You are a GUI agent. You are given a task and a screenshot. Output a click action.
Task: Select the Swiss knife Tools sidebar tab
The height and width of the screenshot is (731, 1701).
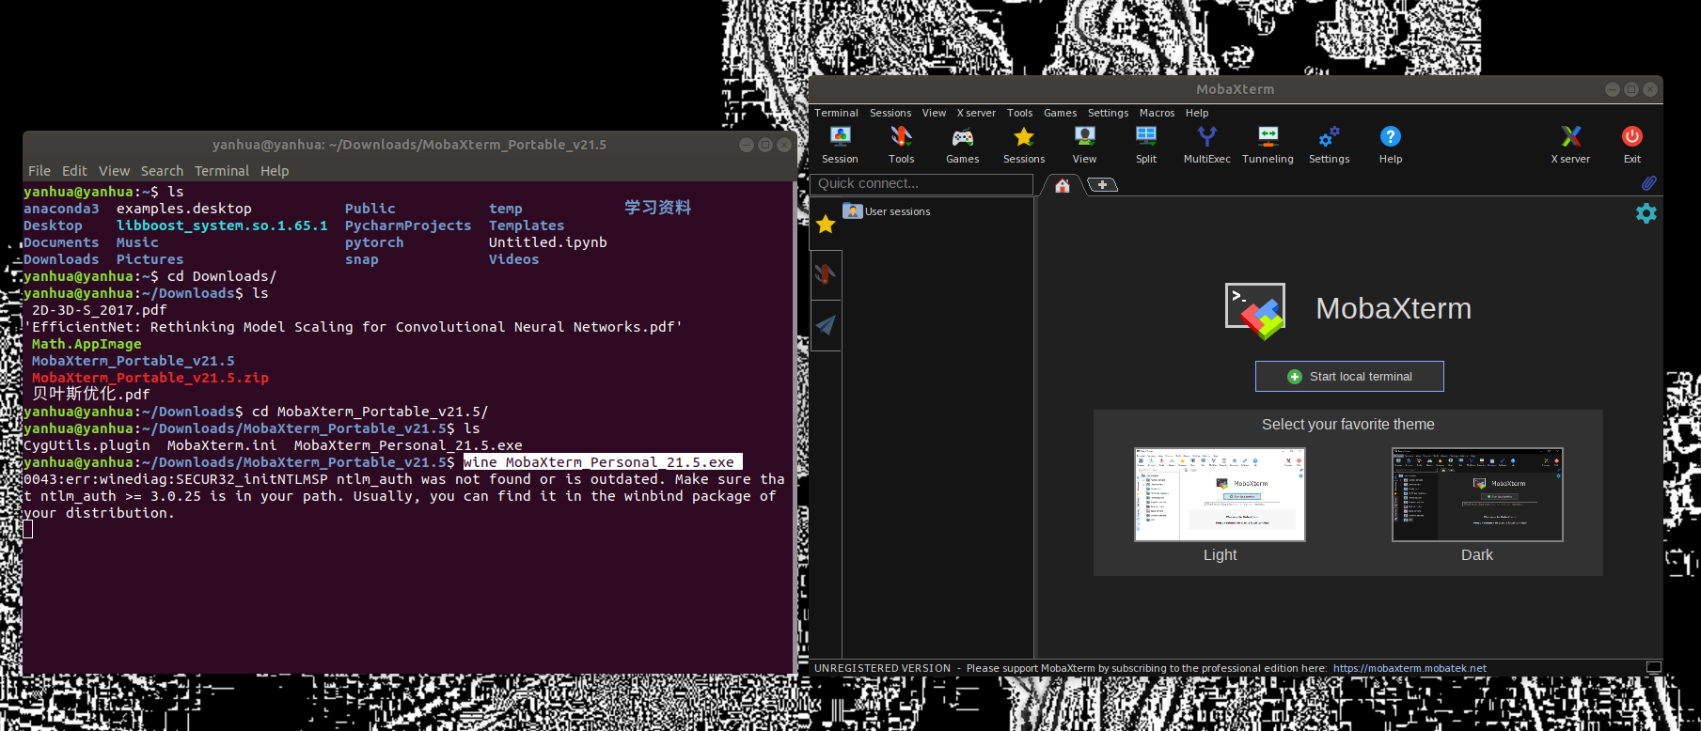pyautogui.click(x=826, y=274)
